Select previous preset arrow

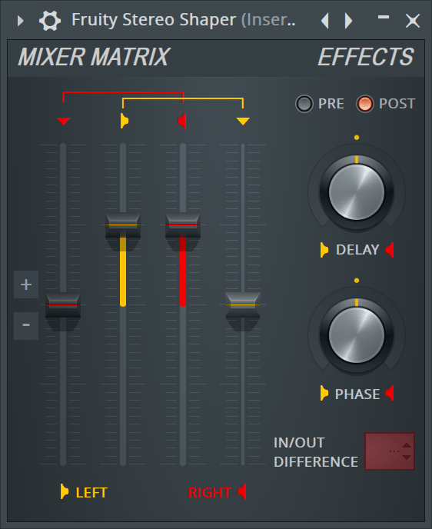[324, 21]
